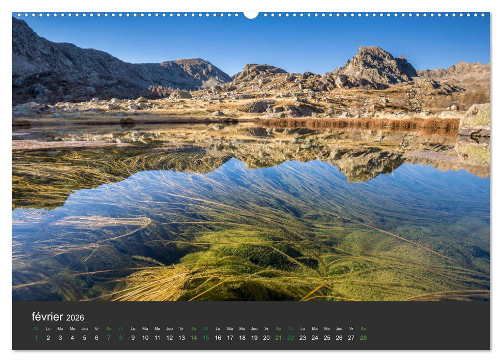Image resolution: width=502 pixels, height=362 pixels.
Task: Click the Me weekday label
Action: point(73,329)
